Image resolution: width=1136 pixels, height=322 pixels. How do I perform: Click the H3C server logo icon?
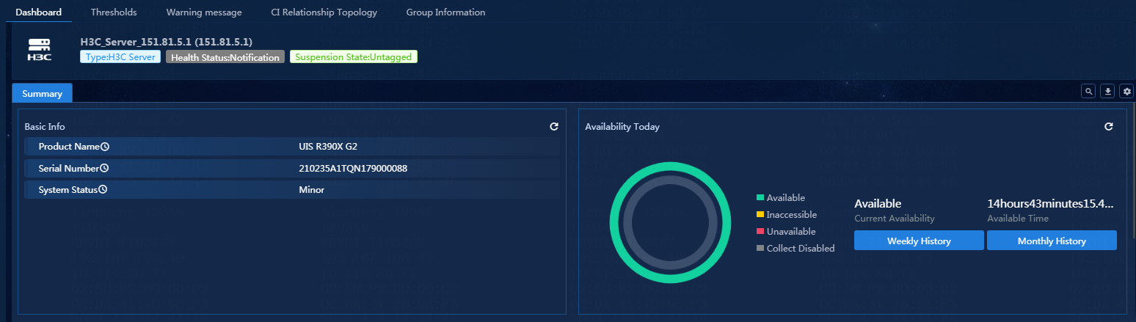click(40, 50)
